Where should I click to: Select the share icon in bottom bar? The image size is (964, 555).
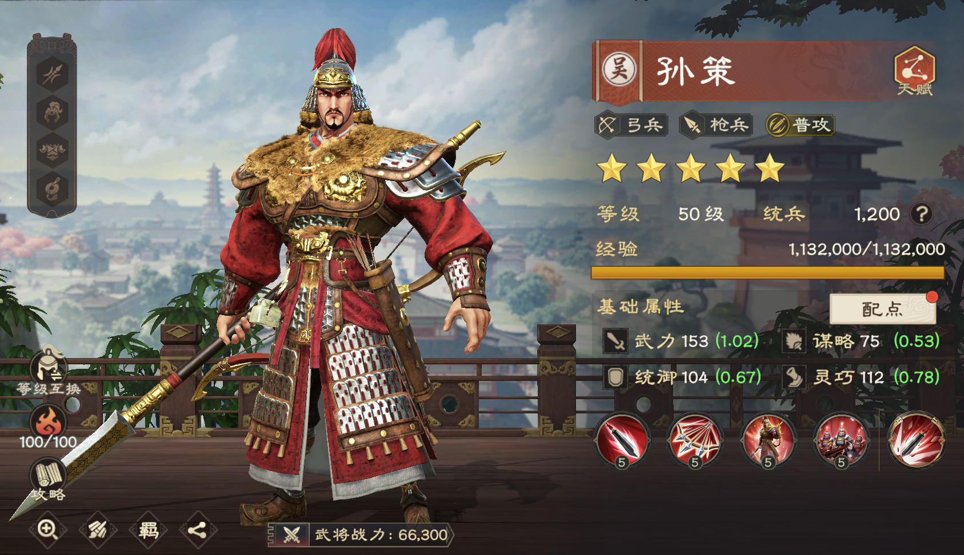(x=198, y=530)
